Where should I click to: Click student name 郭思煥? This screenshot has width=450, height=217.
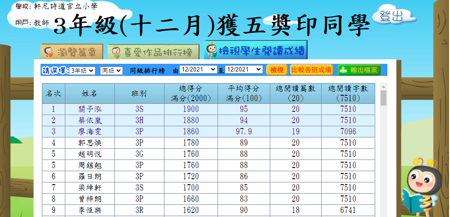[x=90, y=143]
